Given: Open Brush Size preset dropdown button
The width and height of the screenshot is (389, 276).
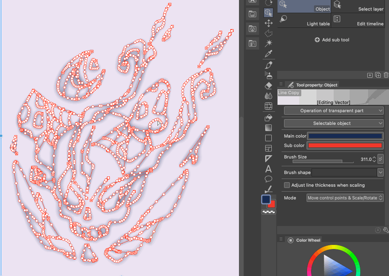Looking at the screenshot, I should tap(380, 159).
